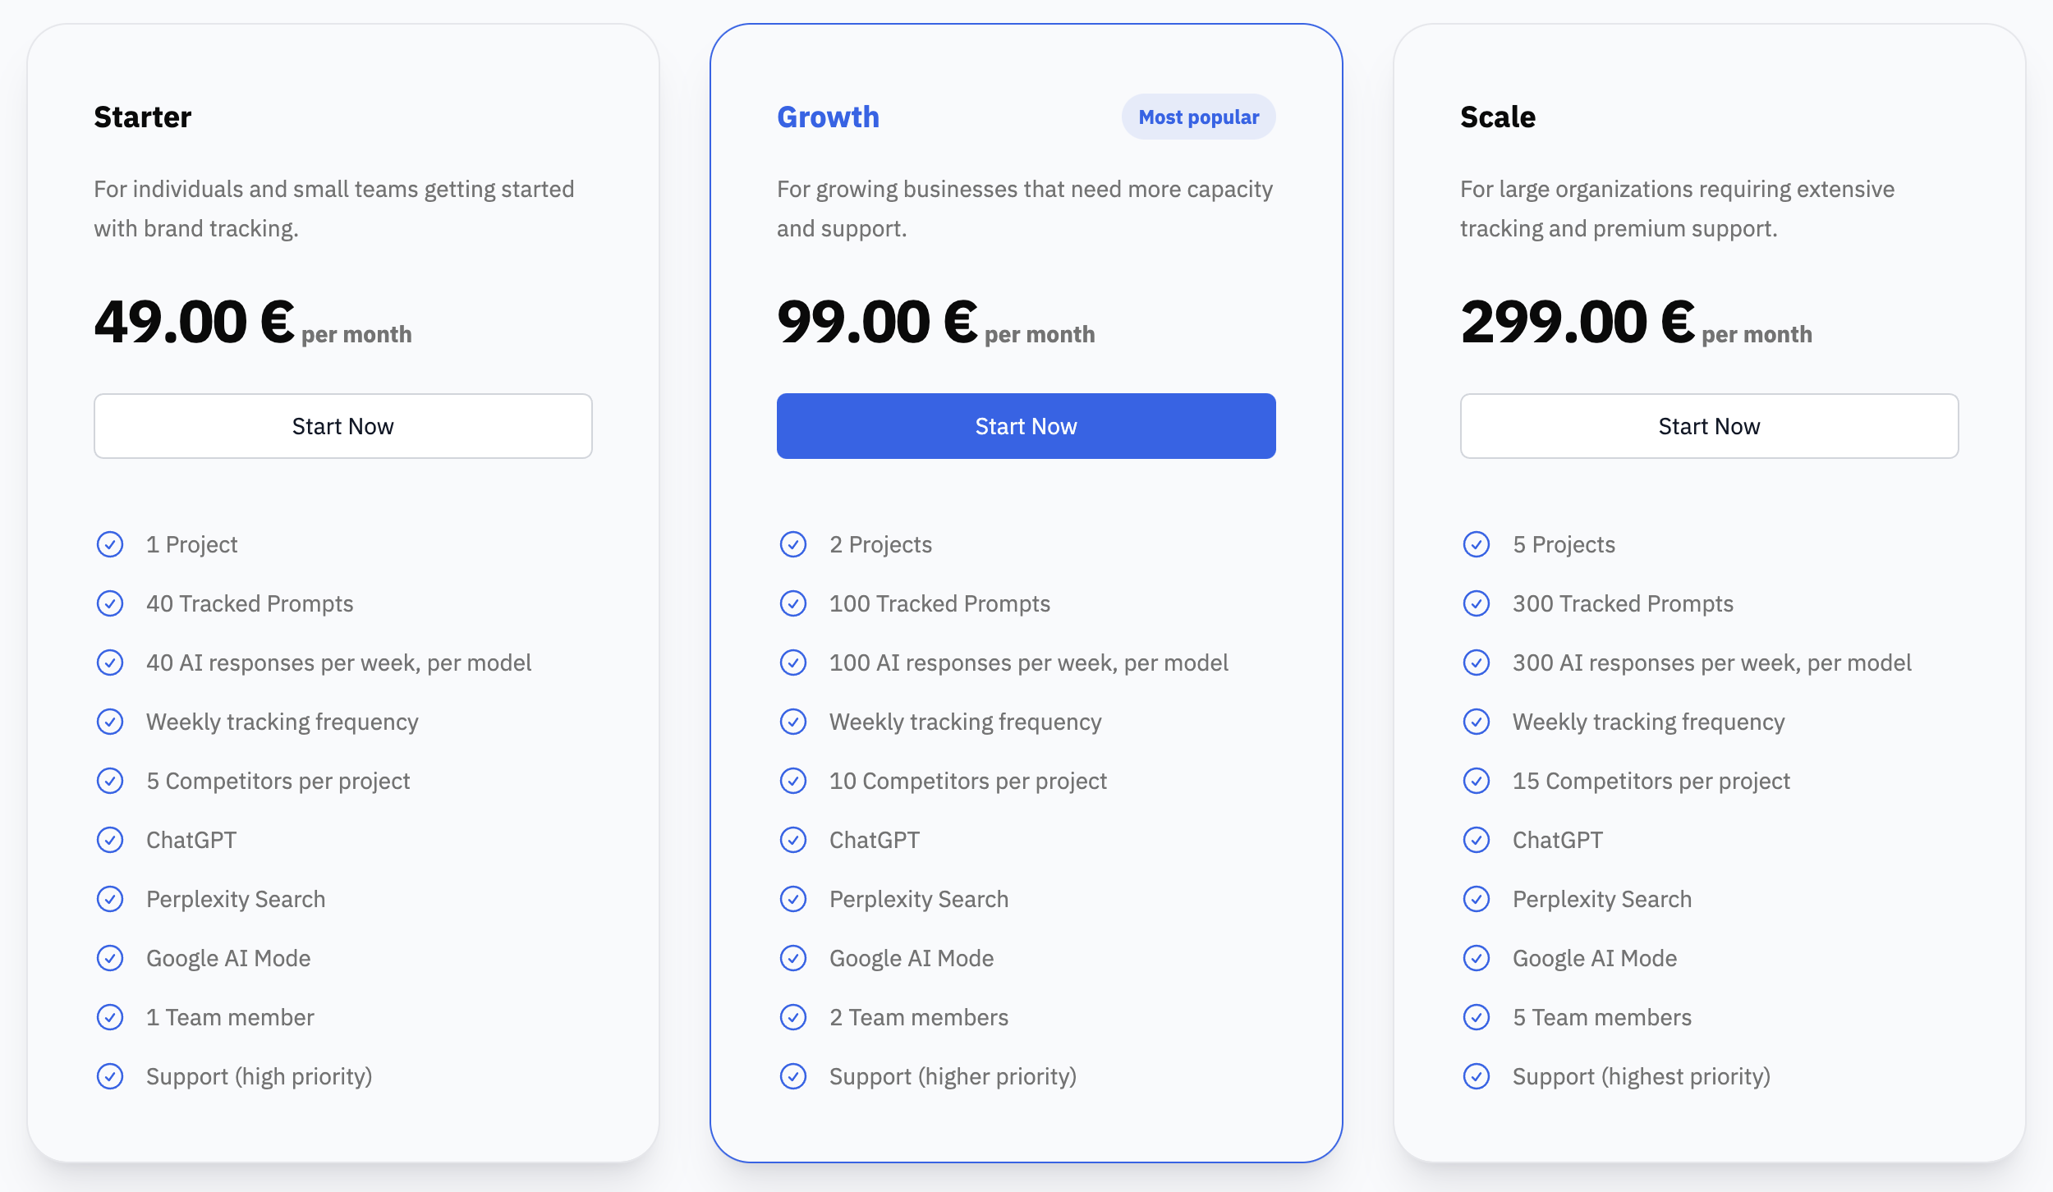Click the check icon next to 1 Team member
The image size is (2053, 1192).
[x=110, y=1017]
